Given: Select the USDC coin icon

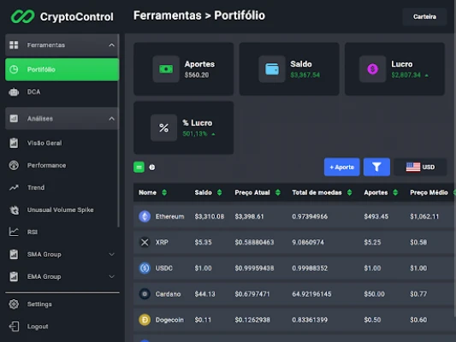Looking at the screenshot, I should [145, 268].
